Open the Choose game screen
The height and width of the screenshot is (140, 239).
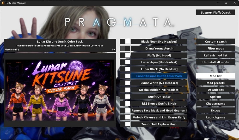215,104
